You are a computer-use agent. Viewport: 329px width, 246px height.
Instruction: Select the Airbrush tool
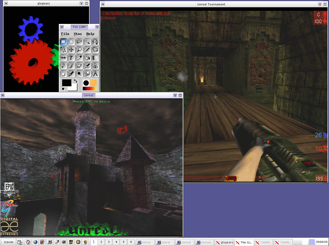pyautogui.click(x=87, y=66)
